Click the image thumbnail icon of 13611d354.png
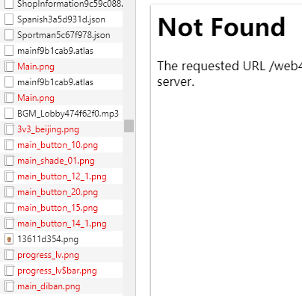The width and height of the screenshot is (302, 296). (9, 239)
